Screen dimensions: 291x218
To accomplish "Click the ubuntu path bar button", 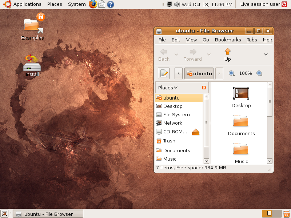I will click(x=199, y=73).
